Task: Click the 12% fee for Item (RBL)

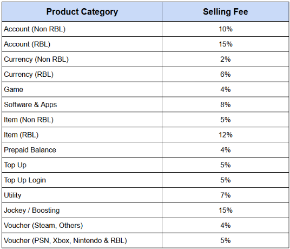Action: pos(226,135)
